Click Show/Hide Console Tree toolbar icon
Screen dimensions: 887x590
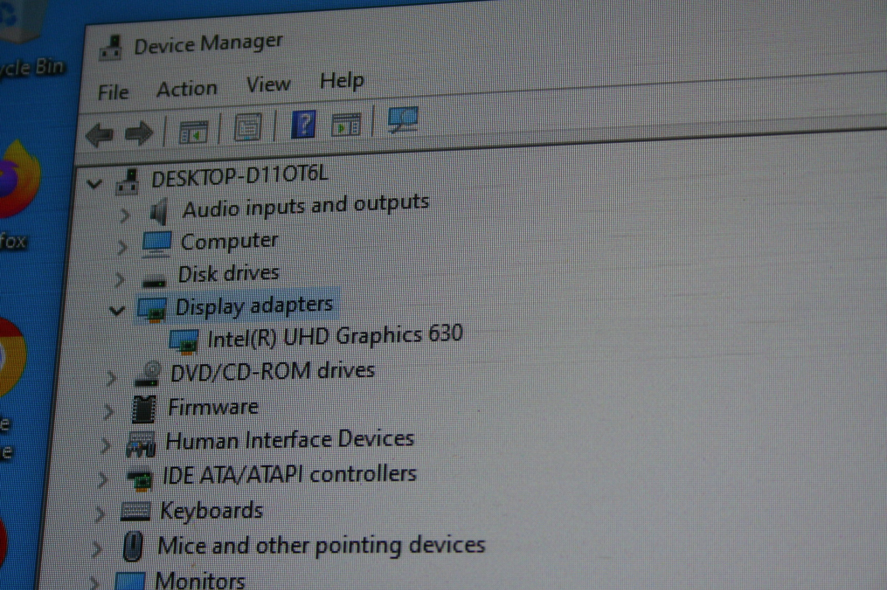(193, 132)
